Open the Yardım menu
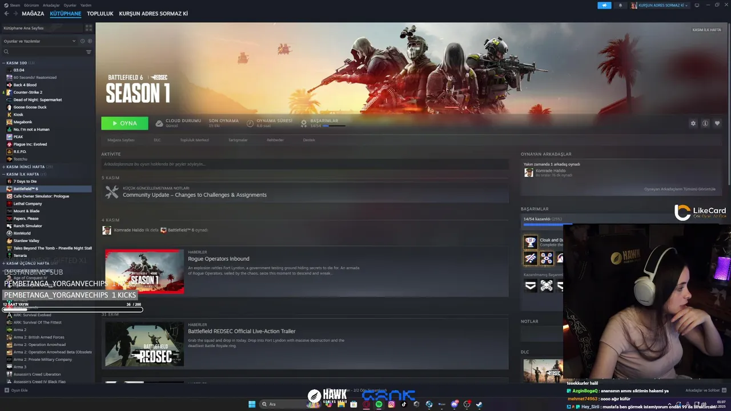This screenshot has height=411, width=731. [x=86, y=5]
